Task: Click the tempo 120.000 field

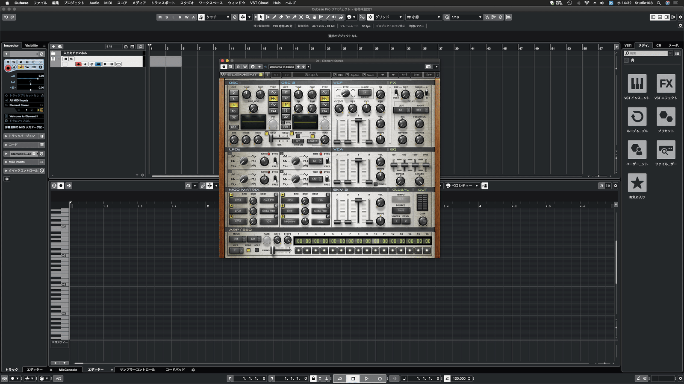Action: [x=459, y=378]
